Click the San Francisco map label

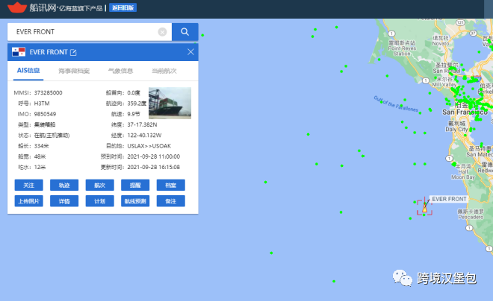(465, 112)
